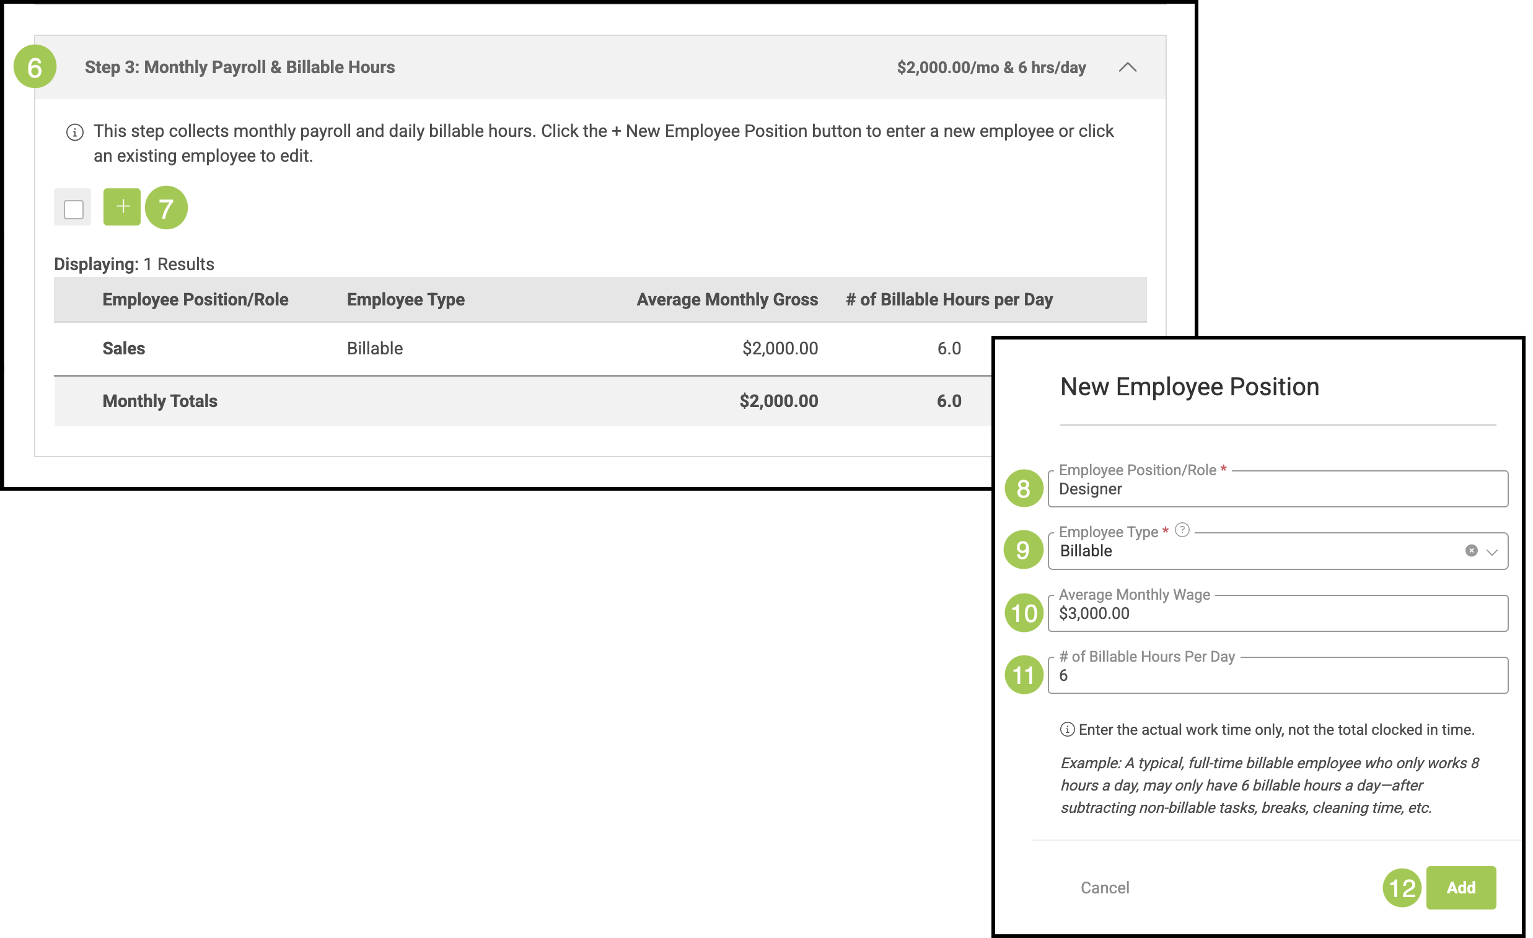Sort by the Employee Position/Role column header
The image size is (1533, 938).
click(195, 299)
